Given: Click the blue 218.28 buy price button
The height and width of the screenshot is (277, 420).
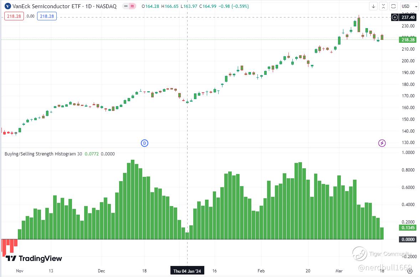Looking at the screenshot, I should pyautogui.click(x=47, y=16).
